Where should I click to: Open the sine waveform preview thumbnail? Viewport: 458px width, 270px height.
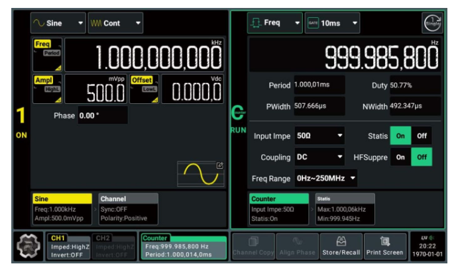(x=200, y=174)
